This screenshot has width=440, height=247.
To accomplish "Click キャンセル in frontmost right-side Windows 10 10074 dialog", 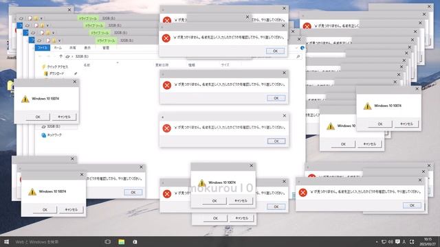I will pos(406,123).
